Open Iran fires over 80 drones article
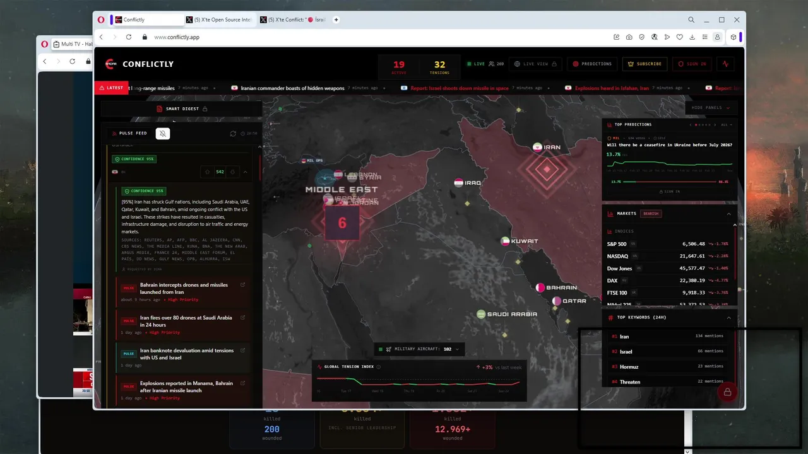This screenshot has height=454, width=808. tap(186, 321)
